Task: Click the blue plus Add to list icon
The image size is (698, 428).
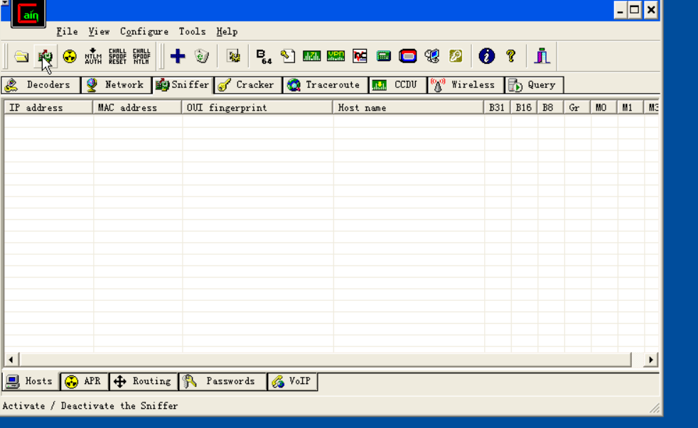Action: coord(178,56)
